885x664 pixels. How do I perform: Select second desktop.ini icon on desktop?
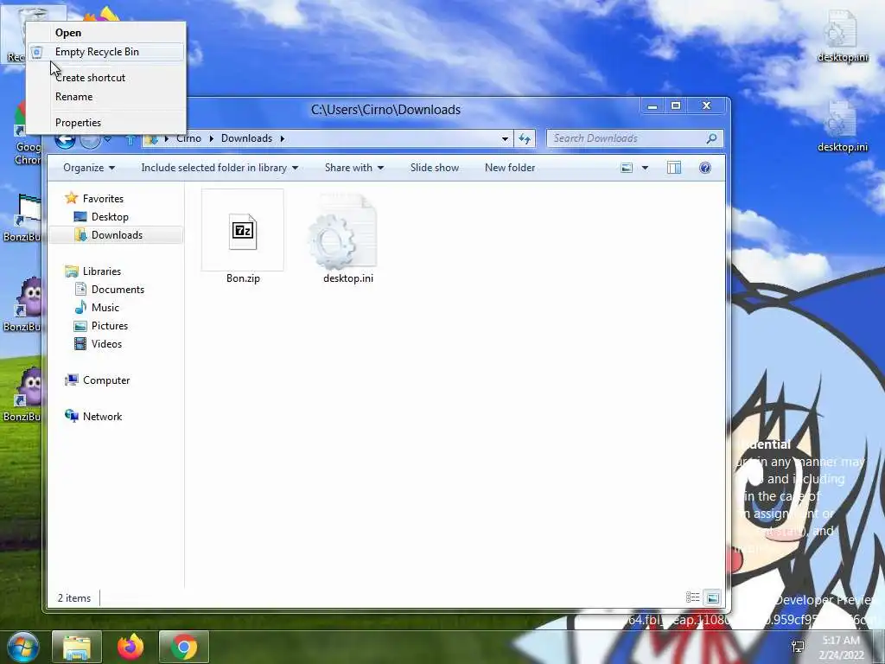[842, 126]
